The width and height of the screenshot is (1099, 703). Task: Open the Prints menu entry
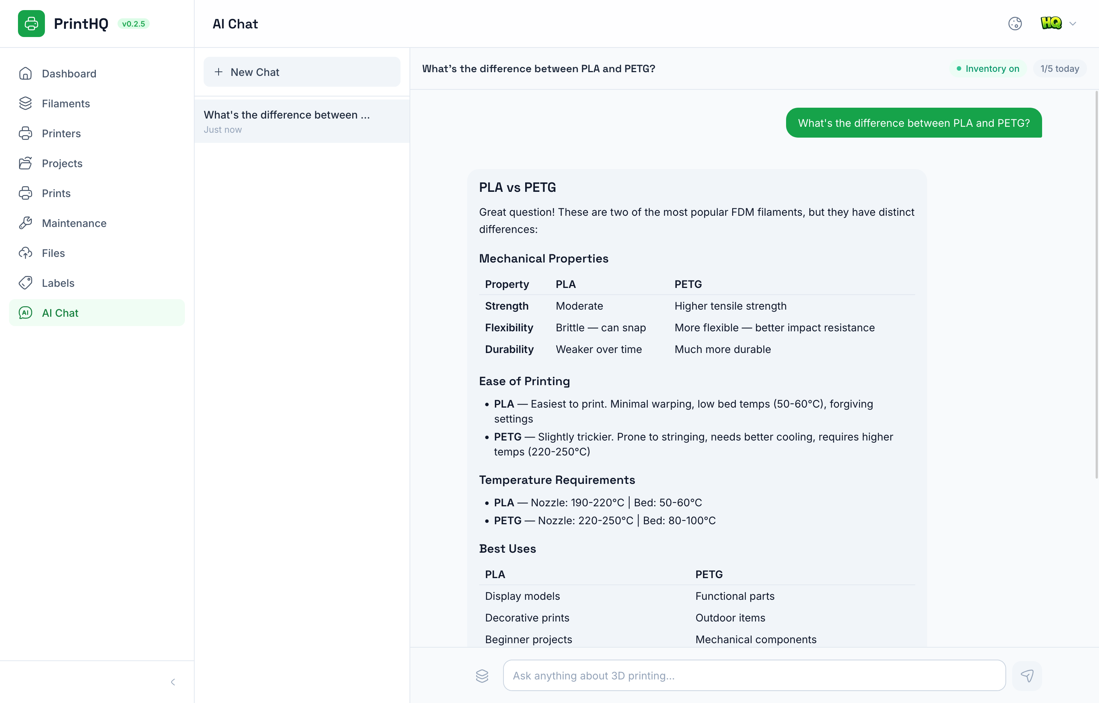coord(56,193)
